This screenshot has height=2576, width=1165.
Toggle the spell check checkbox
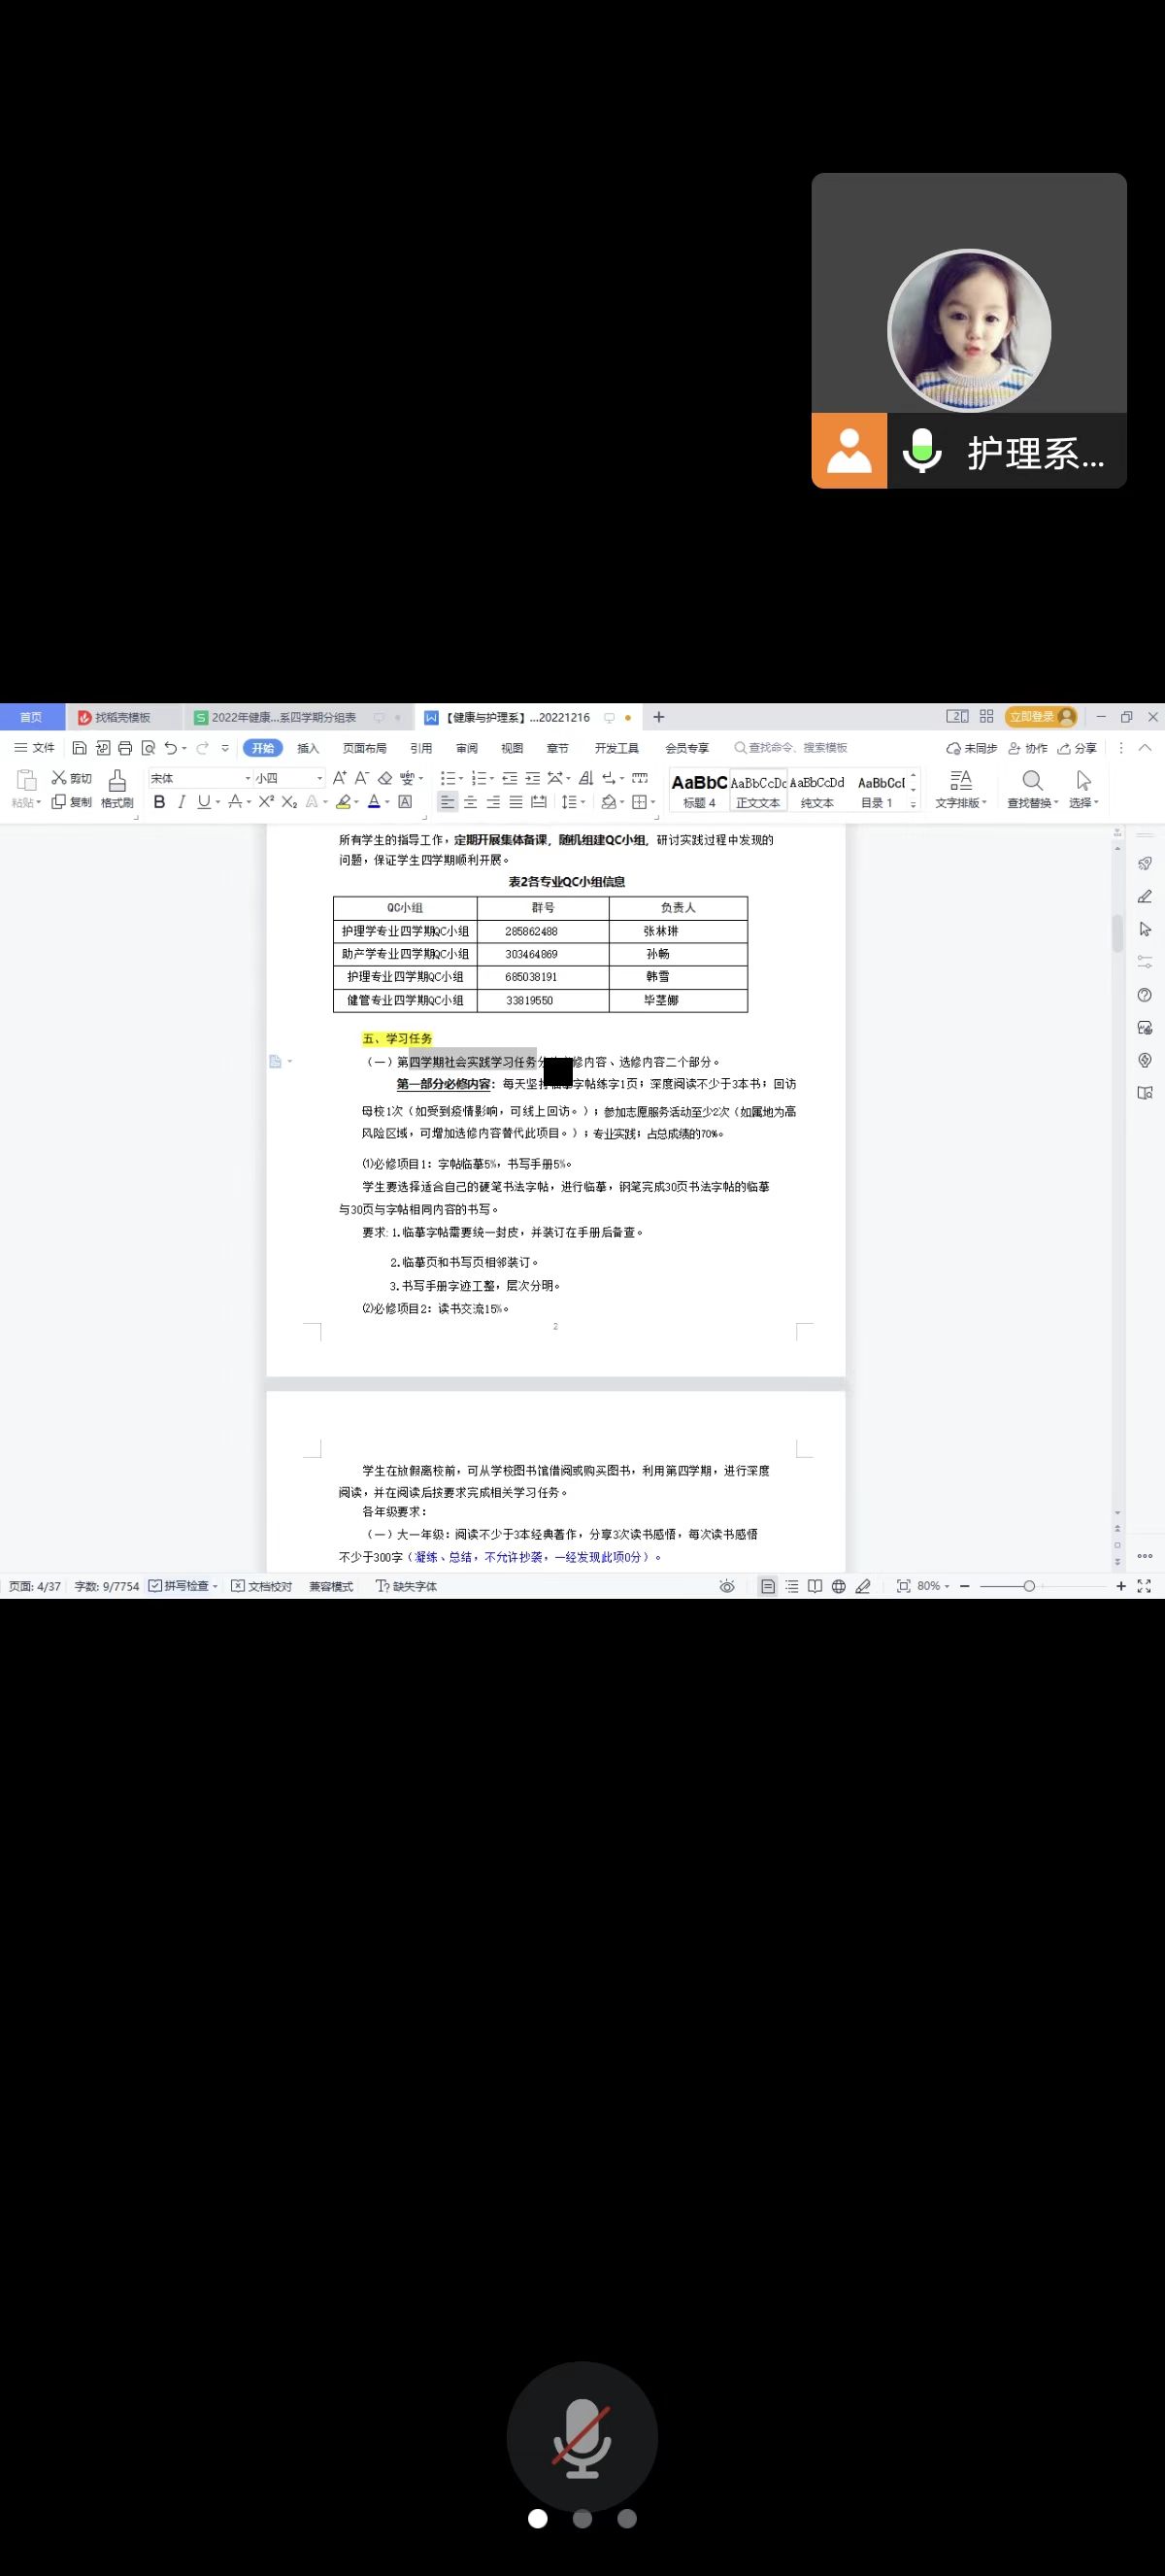(x=156, y=1586)
